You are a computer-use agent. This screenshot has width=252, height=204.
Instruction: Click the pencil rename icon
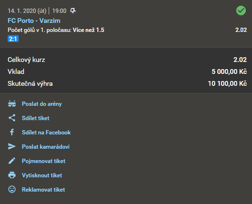click(x=12, y=161)
